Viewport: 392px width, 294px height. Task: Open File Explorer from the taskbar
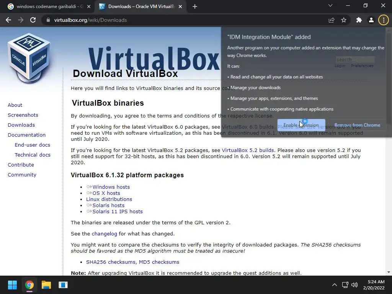coord(46,285)
